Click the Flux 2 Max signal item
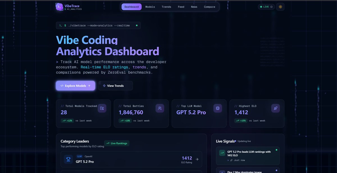Image resolution: width=337 pixels, height=173 pixels. coord(248,170)
